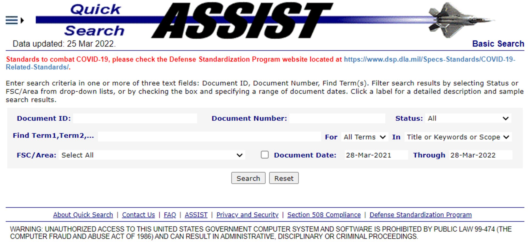528x244 pixels.
Task: Click the Document Number label
Action: [249, 118]
